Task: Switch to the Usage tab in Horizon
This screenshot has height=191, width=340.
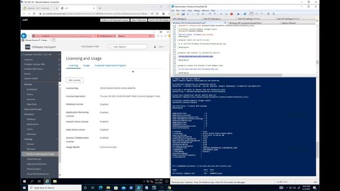Action: click(86, 65)
